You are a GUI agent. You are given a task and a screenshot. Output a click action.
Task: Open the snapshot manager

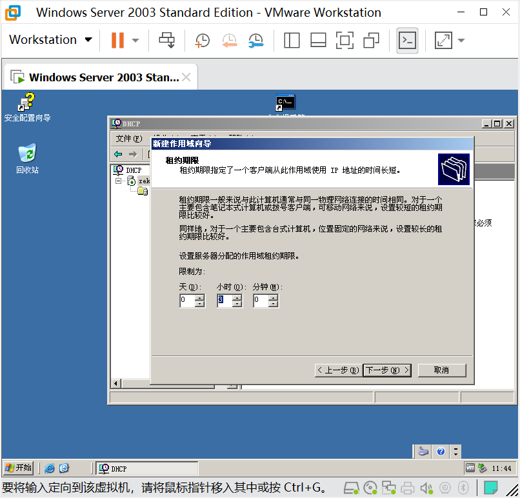click(x=255, y=41)
